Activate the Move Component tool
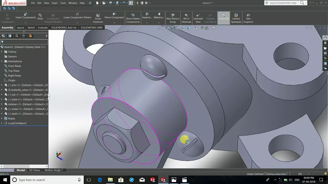The image size is (328, 184). click(x=114, y=16)
